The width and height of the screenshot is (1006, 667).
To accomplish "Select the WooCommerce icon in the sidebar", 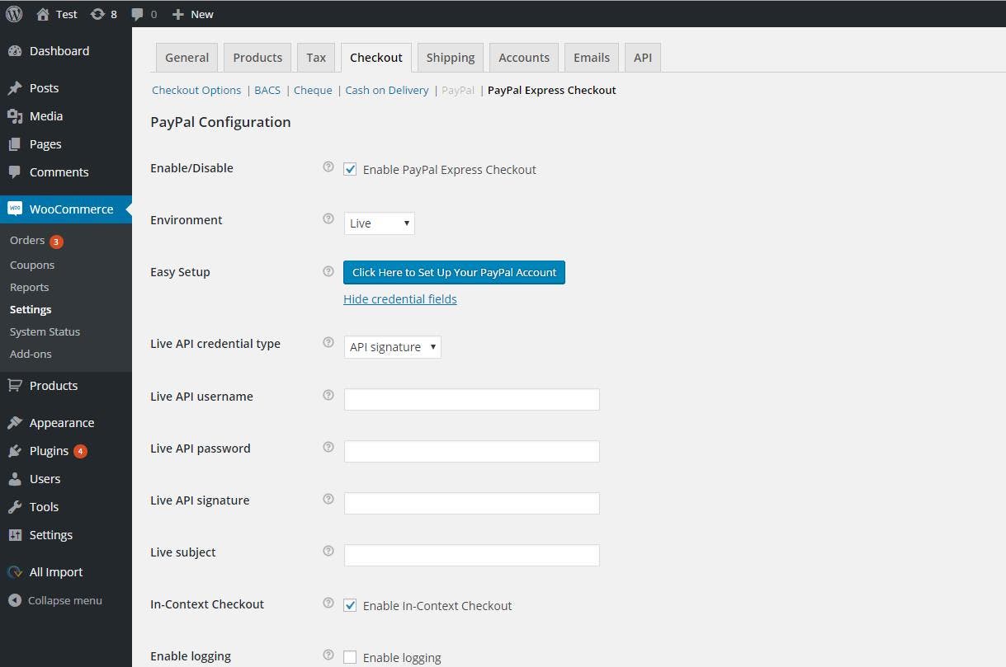I will [x=14, y=209].
